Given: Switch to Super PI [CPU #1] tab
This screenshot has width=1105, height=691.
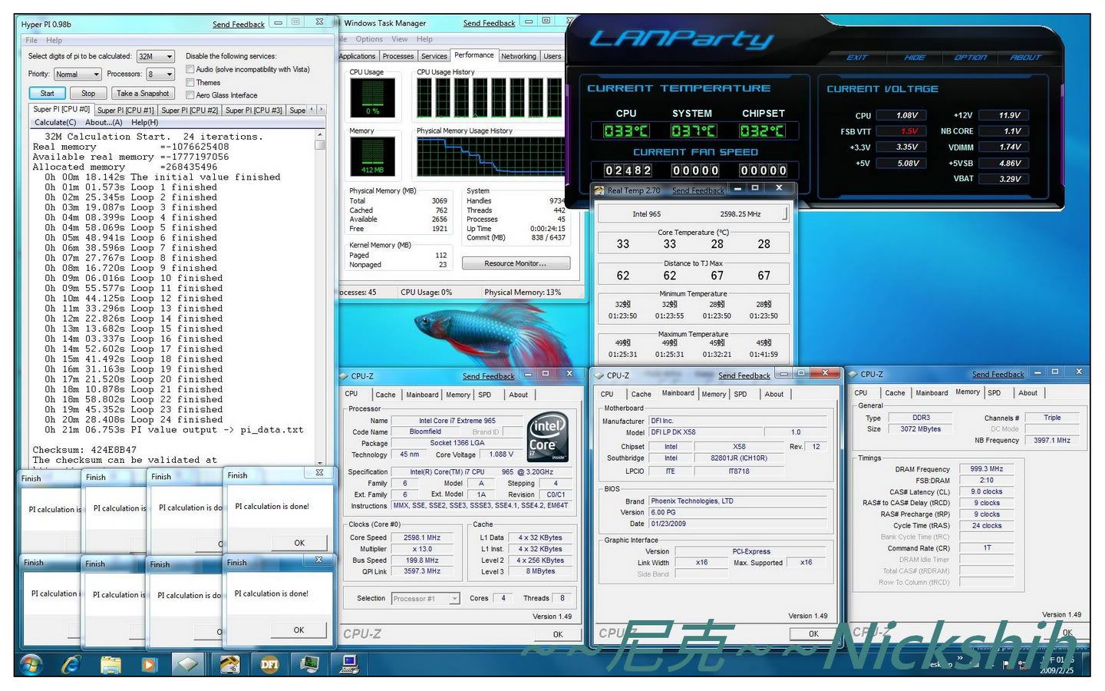Looking at the screenshot, I should tap(126, 110).
